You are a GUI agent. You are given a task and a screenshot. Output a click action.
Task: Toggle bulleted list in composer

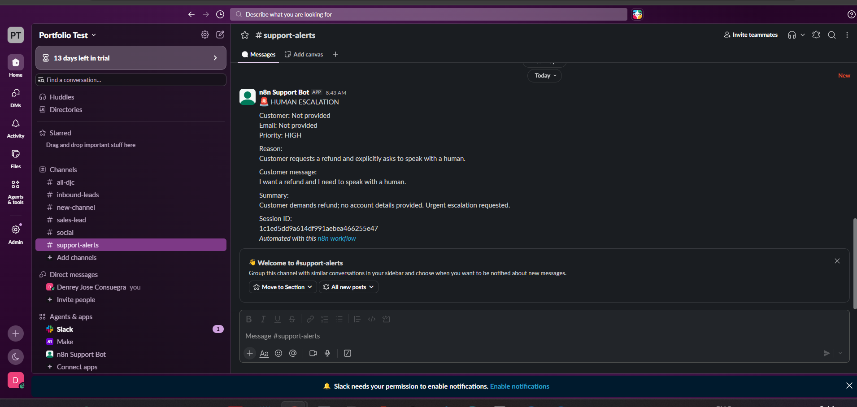pyautogui.click(x=339, y=319)
